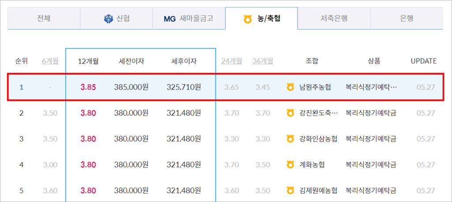Click the 325,710원 after-tax interest value
Screen dimensions: 452x202
tap(184, 87)
